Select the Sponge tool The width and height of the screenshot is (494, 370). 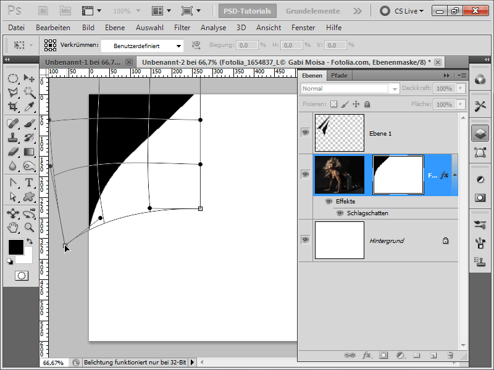(29, 166)
